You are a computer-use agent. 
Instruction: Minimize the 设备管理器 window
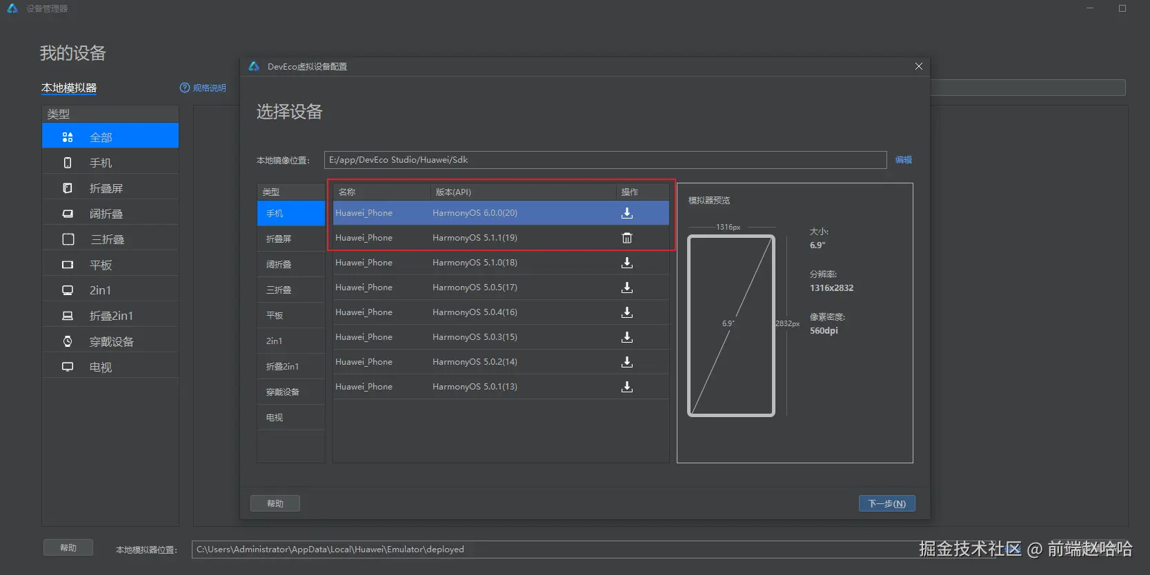(x=1090, y=8)
